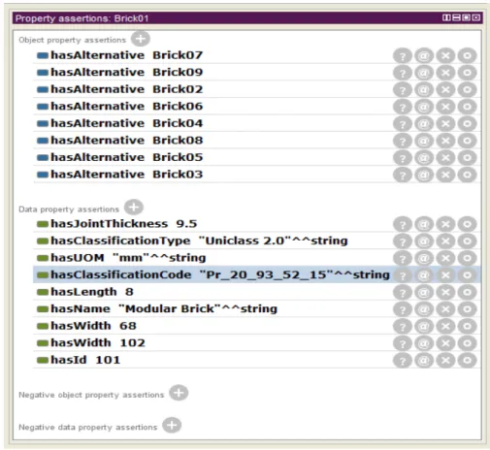Remove the hasName Modular Brick assertion
The height and width of the screenshot is (450, 490).
click(445, 309)
